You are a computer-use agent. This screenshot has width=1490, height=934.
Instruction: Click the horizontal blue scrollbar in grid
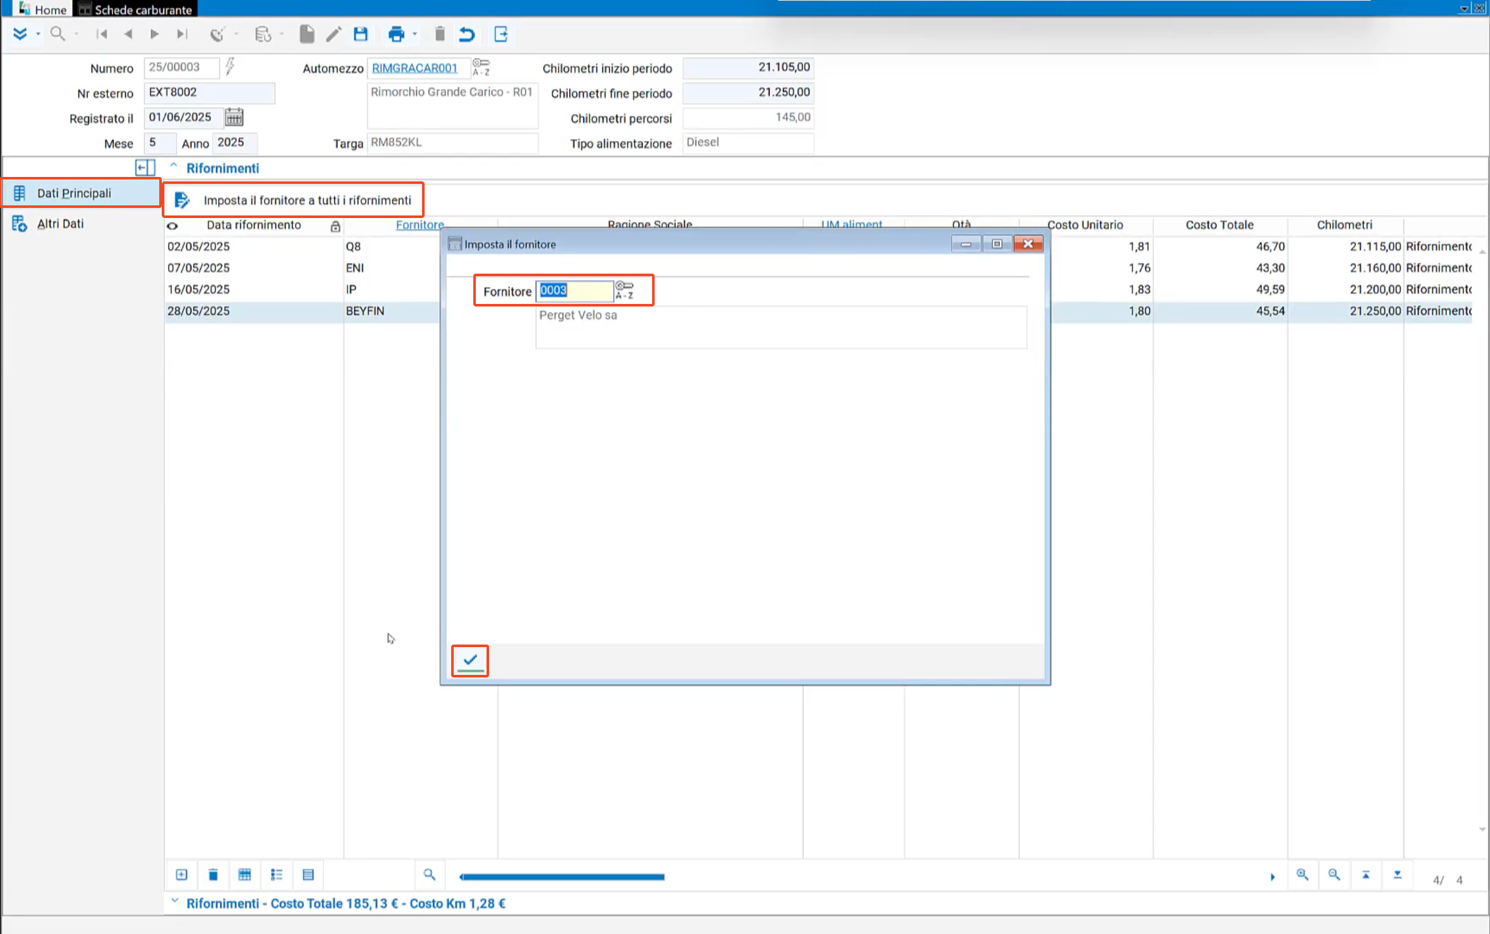(x=562, y=876)
